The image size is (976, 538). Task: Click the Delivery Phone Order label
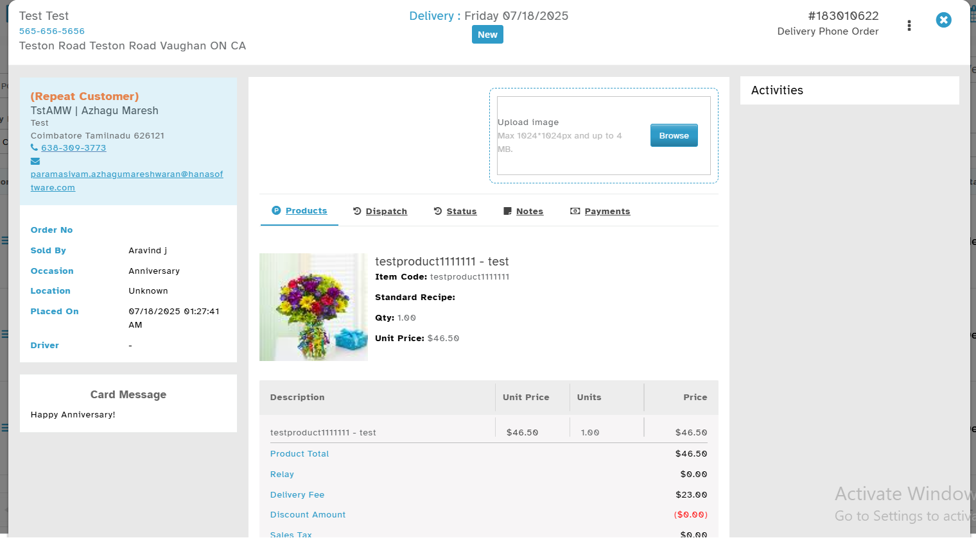(828, 31)
